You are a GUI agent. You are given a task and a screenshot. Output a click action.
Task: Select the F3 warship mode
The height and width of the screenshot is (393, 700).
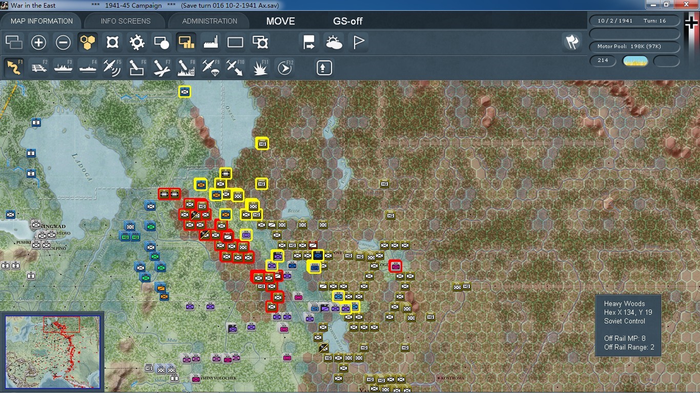[x=63, y=68]
